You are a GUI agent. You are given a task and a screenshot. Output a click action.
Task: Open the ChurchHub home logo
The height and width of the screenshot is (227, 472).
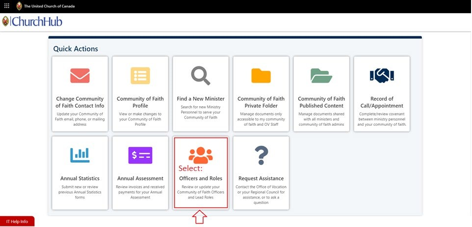(32, 22)
